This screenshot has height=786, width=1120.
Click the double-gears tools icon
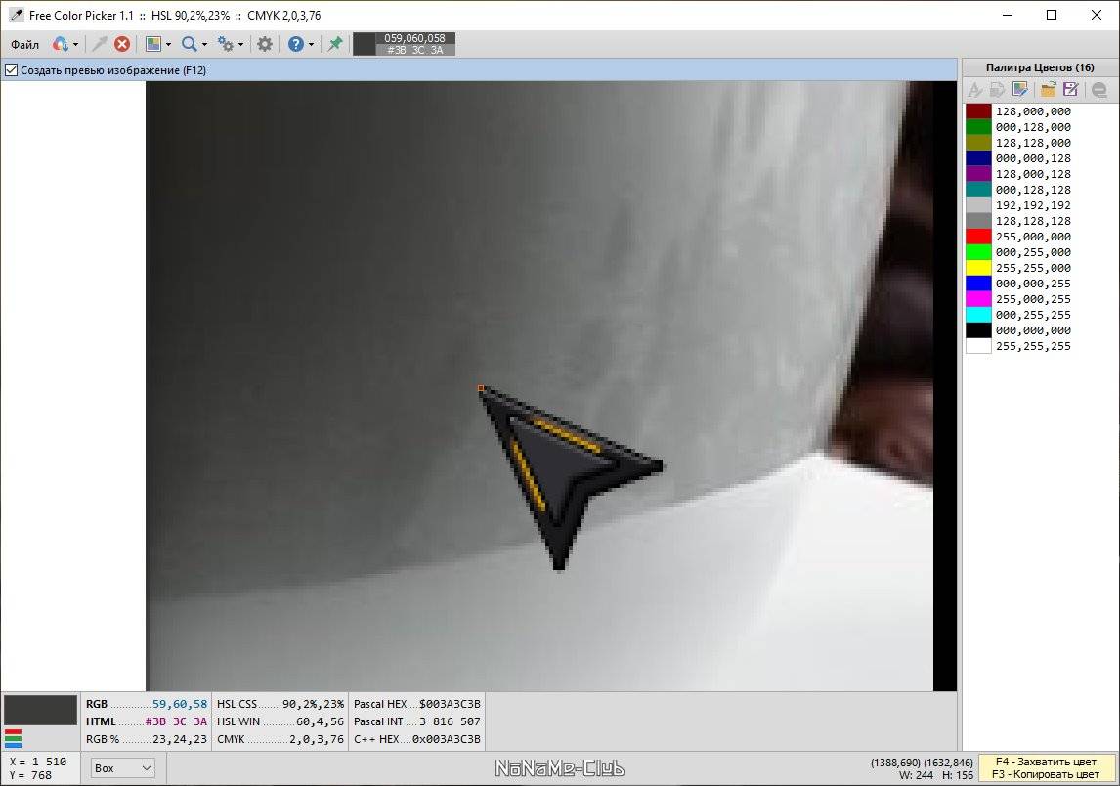coord(226,44)
